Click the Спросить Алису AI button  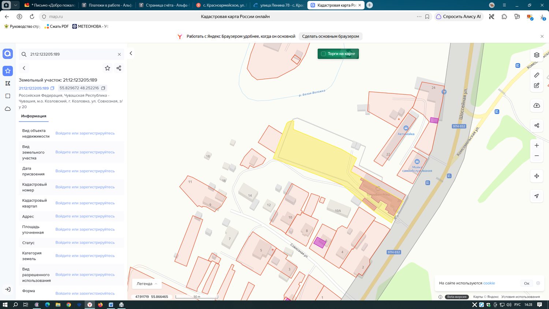point(459,16)
